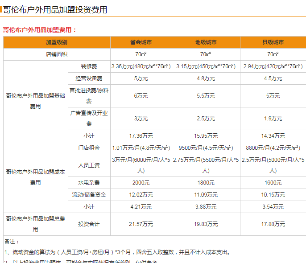Click the 加盟级别 header cell
The width and height of the screenshot is (306, 263).
(57, 42)
